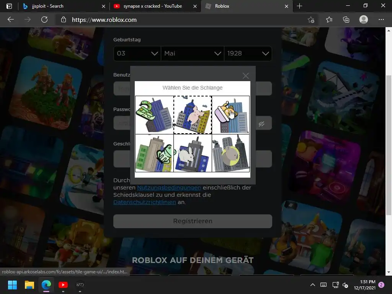Open File Explorer from taskbar
The image size is (392, 294).
(29, 285)
